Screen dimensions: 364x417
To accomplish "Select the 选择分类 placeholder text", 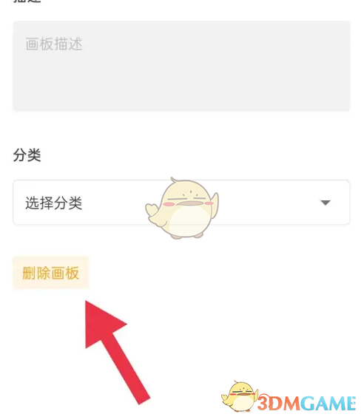I will pyautogui.click(x=54, y=203).
